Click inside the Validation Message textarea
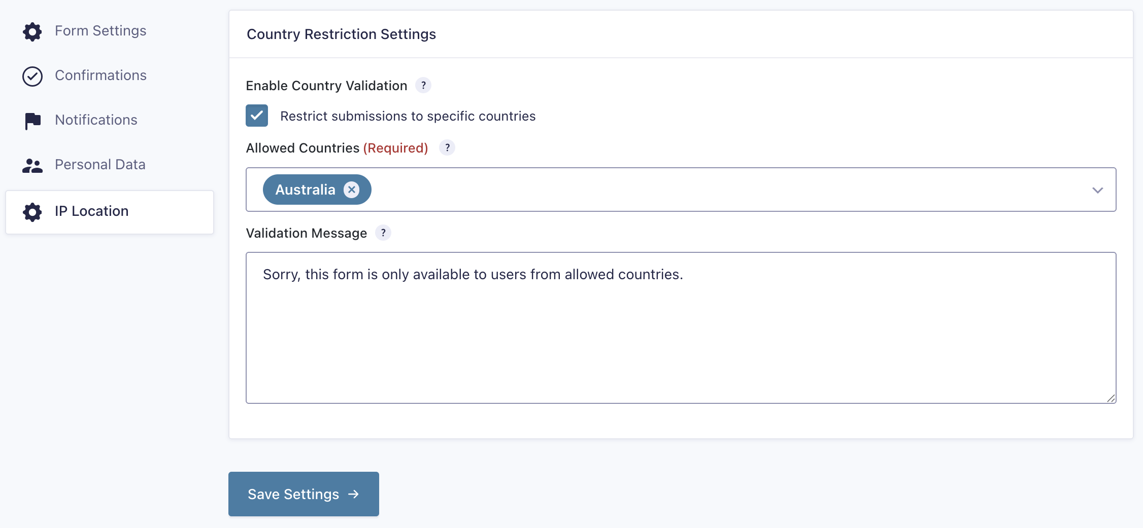This screenshot has width=1143, height=528. (x=680, y=334)
